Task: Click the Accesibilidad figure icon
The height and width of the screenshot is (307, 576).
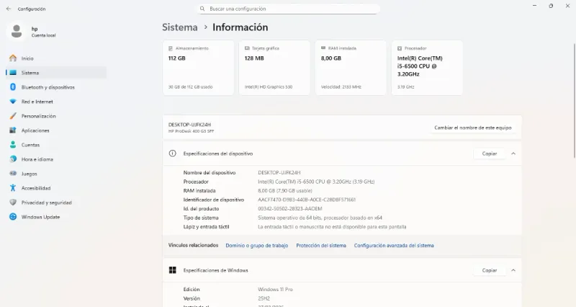Action: (13, 188)
